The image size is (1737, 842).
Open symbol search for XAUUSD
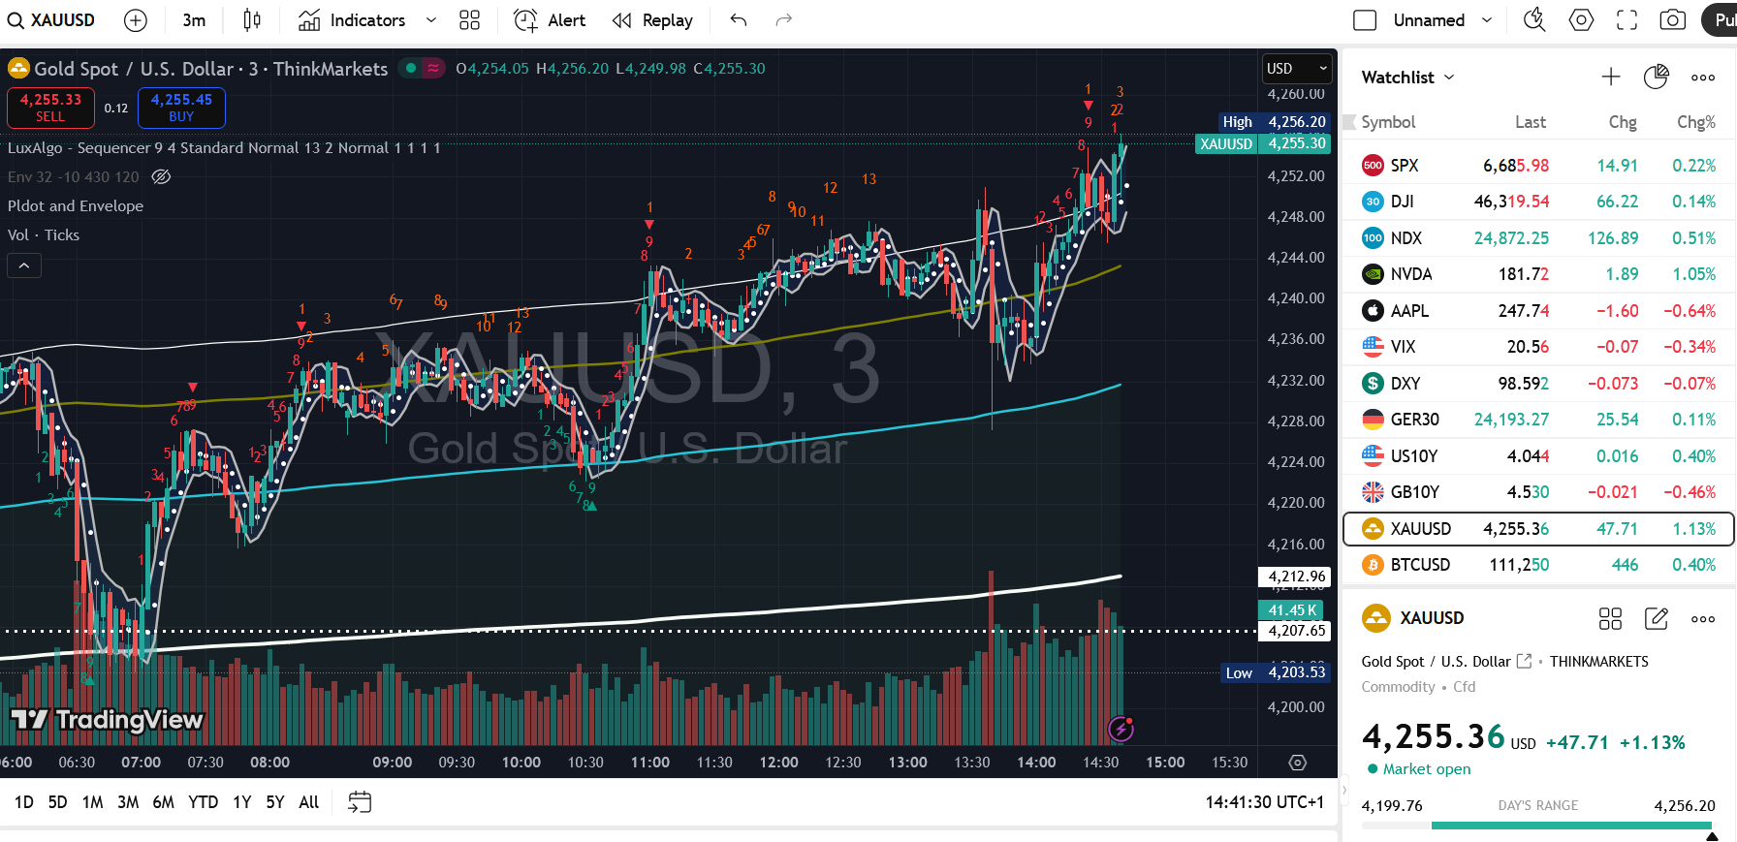click(x=51, y=20)
